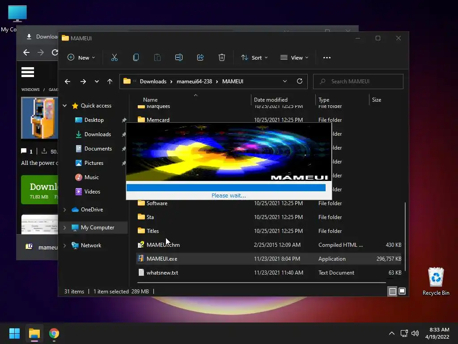
Task: Select Videos in Quick access
Action: pyautogui.click(x=92, y=192)
